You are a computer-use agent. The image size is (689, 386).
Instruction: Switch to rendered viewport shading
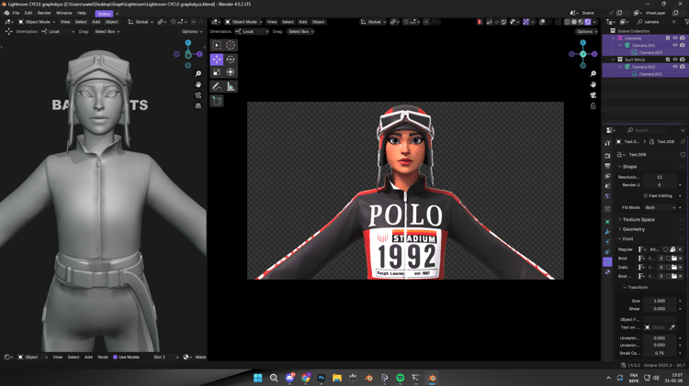click(588, 21)
